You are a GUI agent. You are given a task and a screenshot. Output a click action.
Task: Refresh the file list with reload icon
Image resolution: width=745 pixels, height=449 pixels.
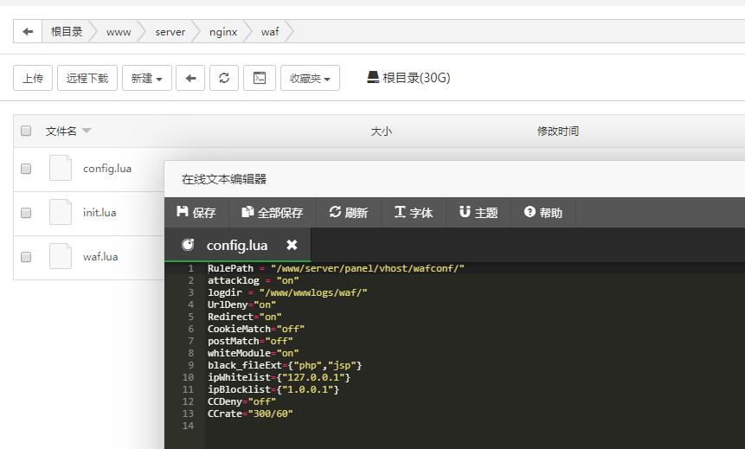point(224,78)
